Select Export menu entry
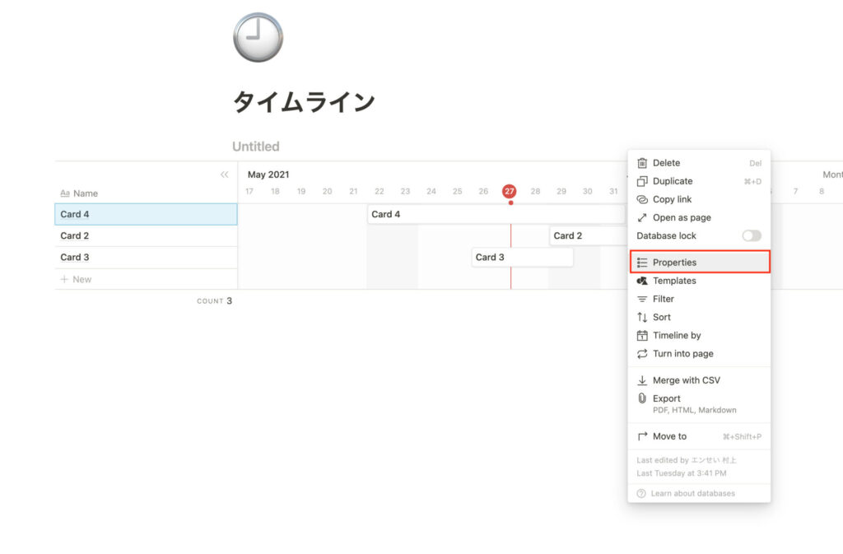 tap(699, 403)
